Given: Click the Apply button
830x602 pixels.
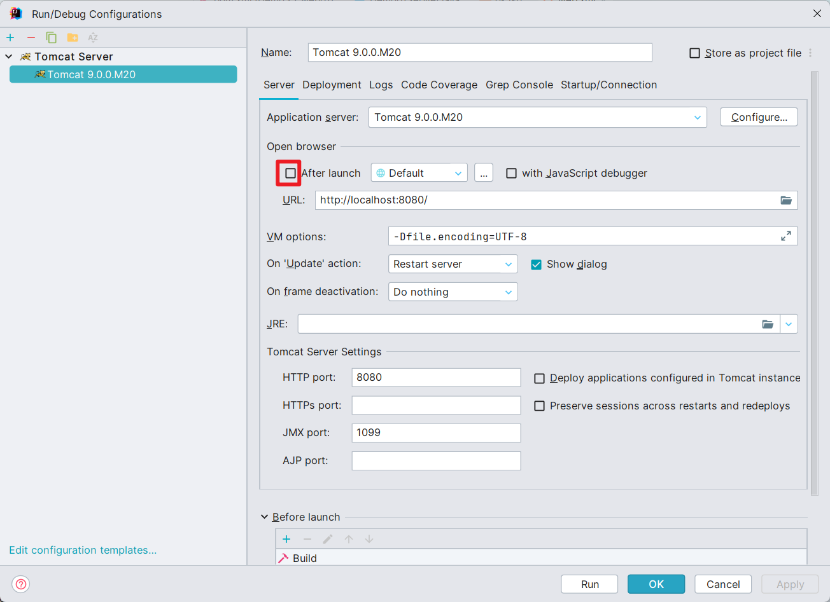Looking at the screenshot, I should pos(790,584).
